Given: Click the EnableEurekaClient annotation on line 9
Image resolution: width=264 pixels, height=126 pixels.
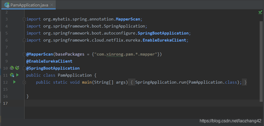Looking at the screenshot, I should (x=49, y=61).
